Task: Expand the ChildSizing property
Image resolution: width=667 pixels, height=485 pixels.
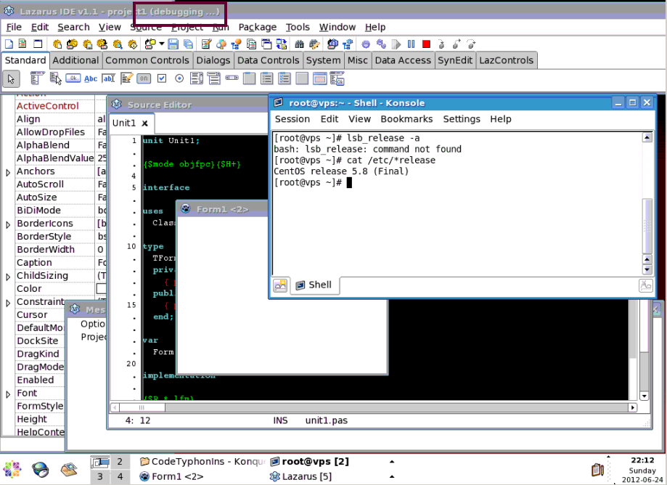Action: [x=8, y=277]
